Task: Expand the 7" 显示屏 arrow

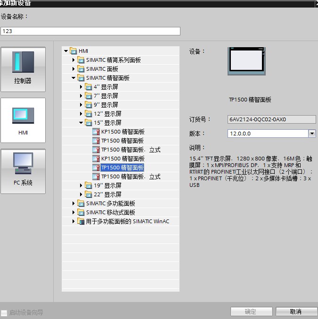Action: click(x=81, y=96)
